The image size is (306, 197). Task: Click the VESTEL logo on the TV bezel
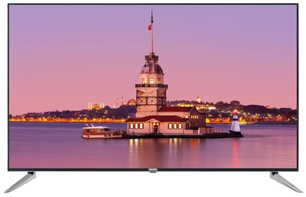click(x=153, y=169)
